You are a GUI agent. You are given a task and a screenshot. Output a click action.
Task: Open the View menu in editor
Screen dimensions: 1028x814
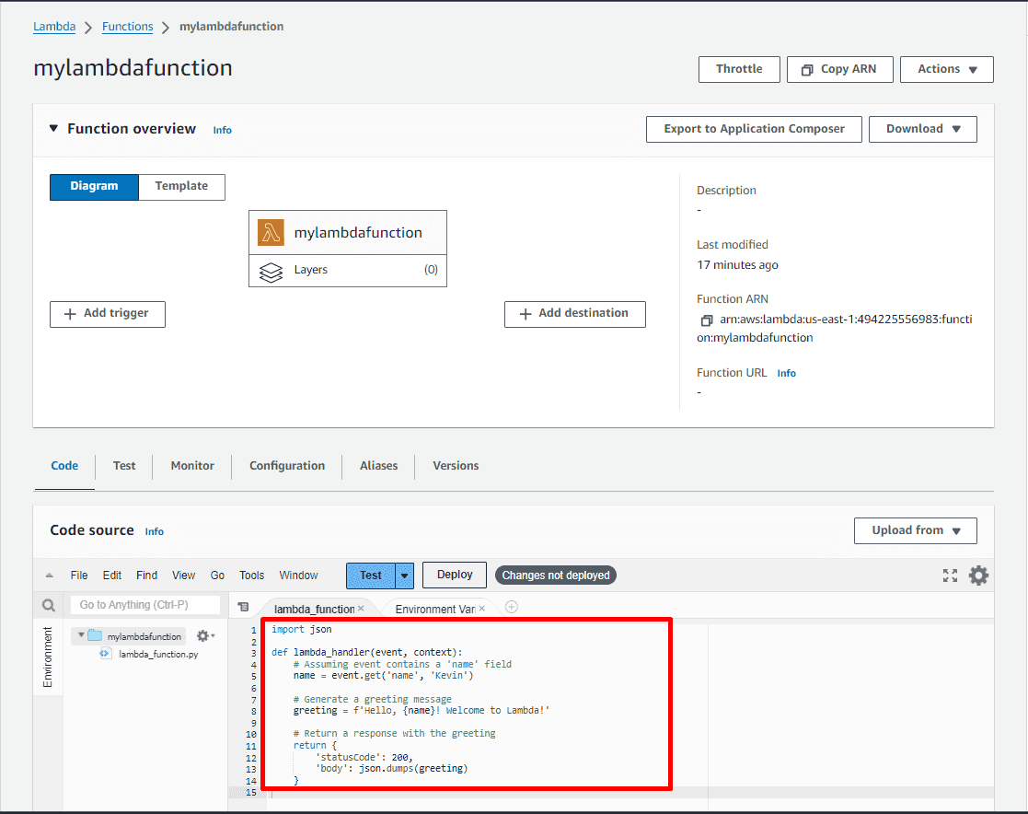click(183, 576)
